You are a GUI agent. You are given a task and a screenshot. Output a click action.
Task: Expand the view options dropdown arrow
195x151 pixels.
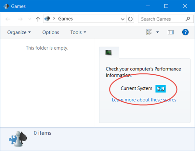[158, 32]
